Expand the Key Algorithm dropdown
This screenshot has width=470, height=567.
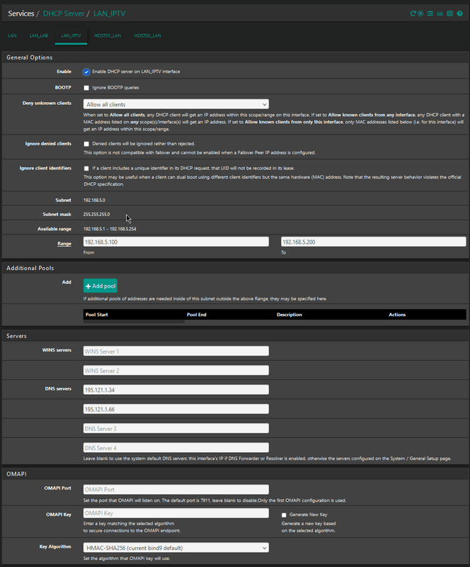click(176, 547)
